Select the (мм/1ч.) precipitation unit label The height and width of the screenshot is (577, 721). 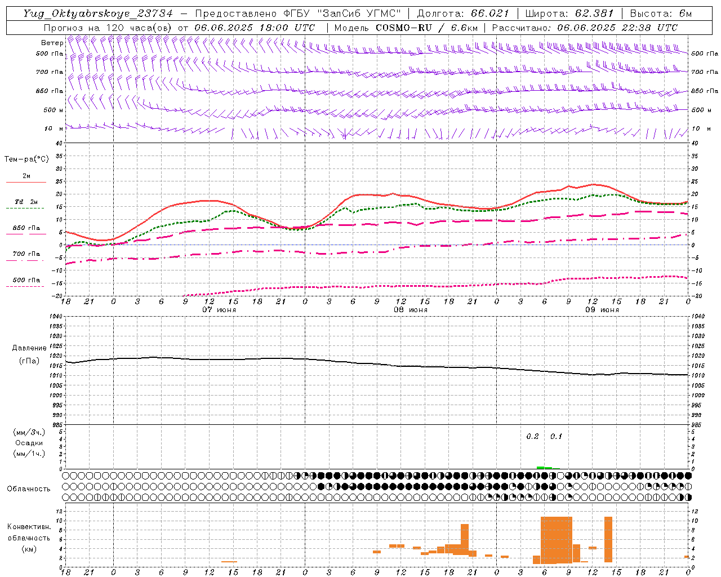pos(29,454)
